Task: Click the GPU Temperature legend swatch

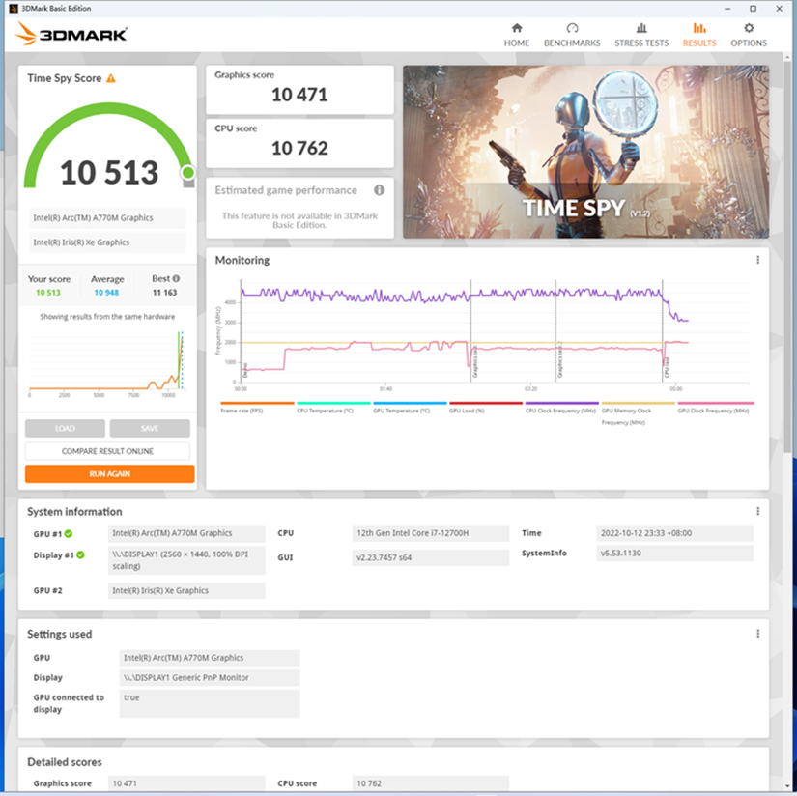Action: [x=410, y=403]
